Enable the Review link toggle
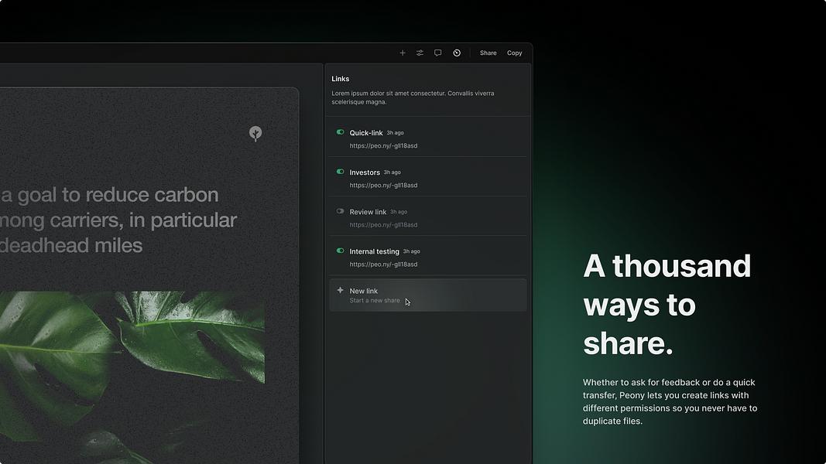The image size is (826, 464). pos(341,211)
